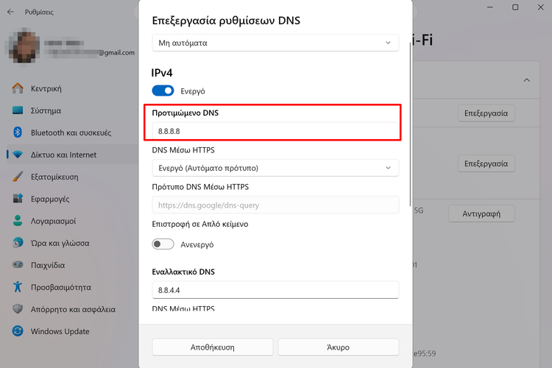Click the Σύστημα system icon

(x=18, y=110)
